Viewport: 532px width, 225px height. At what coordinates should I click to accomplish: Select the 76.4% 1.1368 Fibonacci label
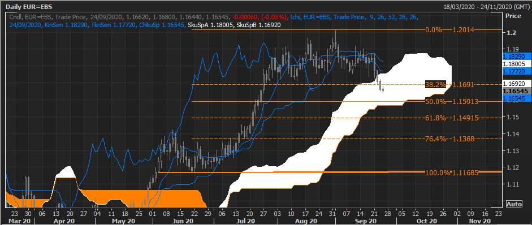point(450,139)
